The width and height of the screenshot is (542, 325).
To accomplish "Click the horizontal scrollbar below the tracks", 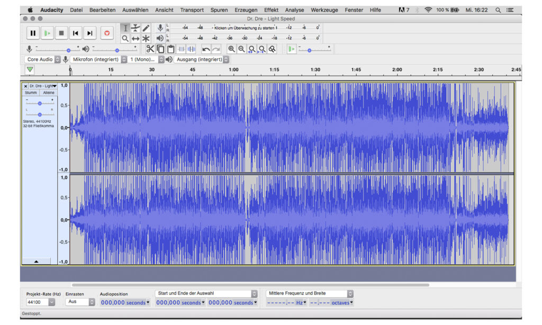I will [x=250, y=285].
